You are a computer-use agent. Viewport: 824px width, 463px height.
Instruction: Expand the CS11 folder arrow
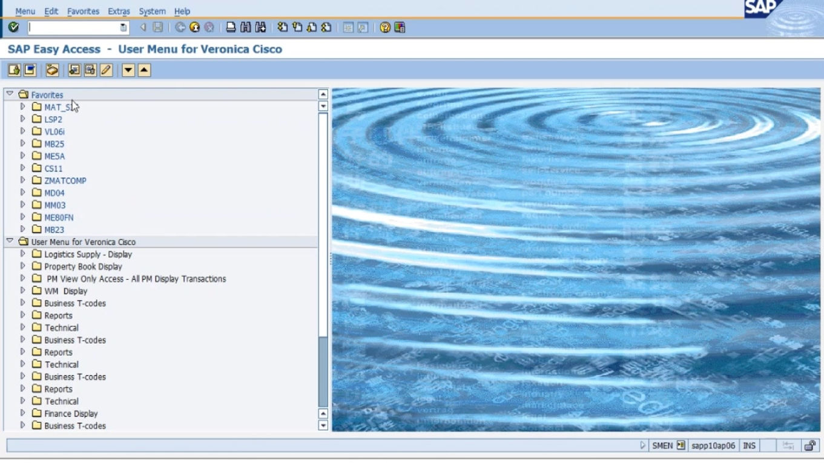coord(23,168)
